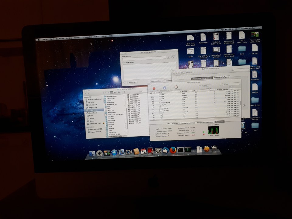Switch to the CPU tab in Activity Monitor
The width and height of the screenshot is (292, 219).
pos(168,124)
